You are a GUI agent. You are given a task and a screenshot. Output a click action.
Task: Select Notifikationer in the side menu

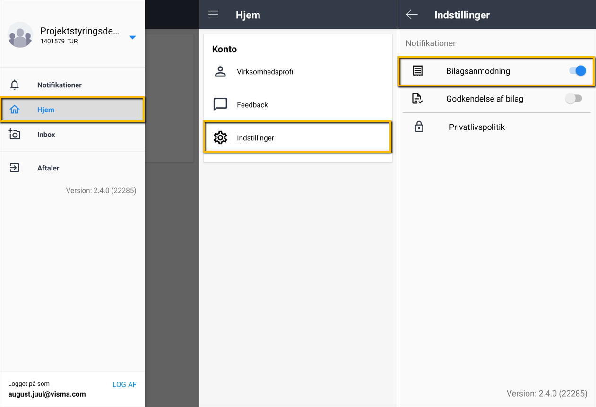point(60,85)
